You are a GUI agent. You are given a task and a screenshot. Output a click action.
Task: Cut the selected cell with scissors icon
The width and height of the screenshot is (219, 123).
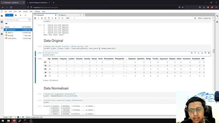tap(42, 18)
